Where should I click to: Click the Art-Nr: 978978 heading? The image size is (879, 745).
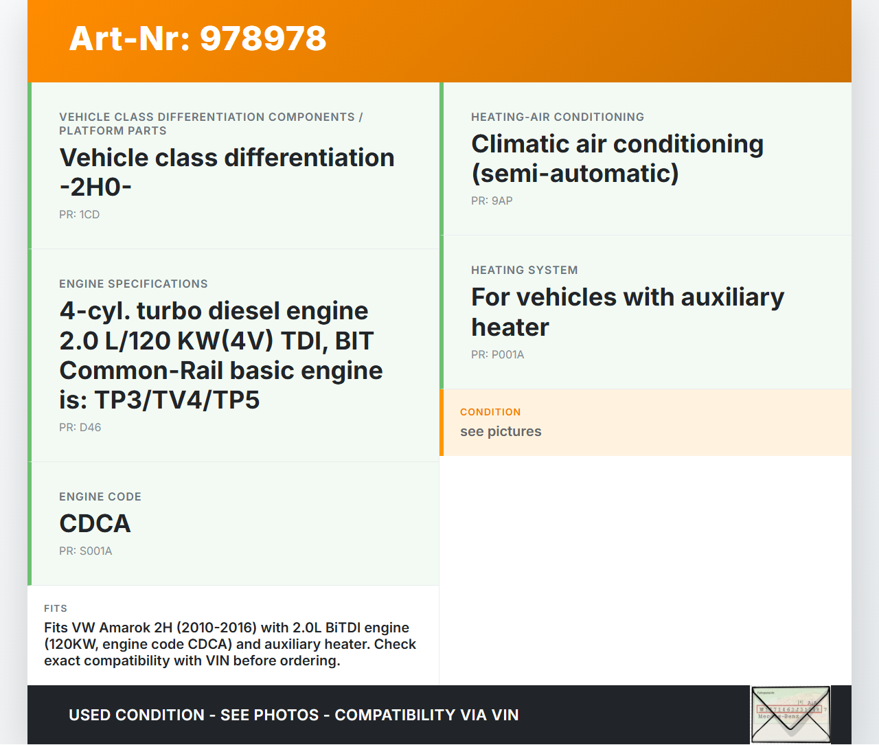click(198, 38)
